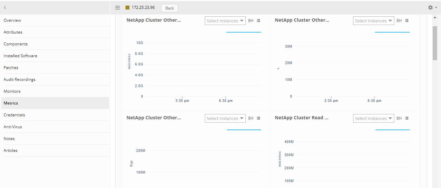Open the Overview section
This screenshot has width=441, height=188.
(55, 20)
